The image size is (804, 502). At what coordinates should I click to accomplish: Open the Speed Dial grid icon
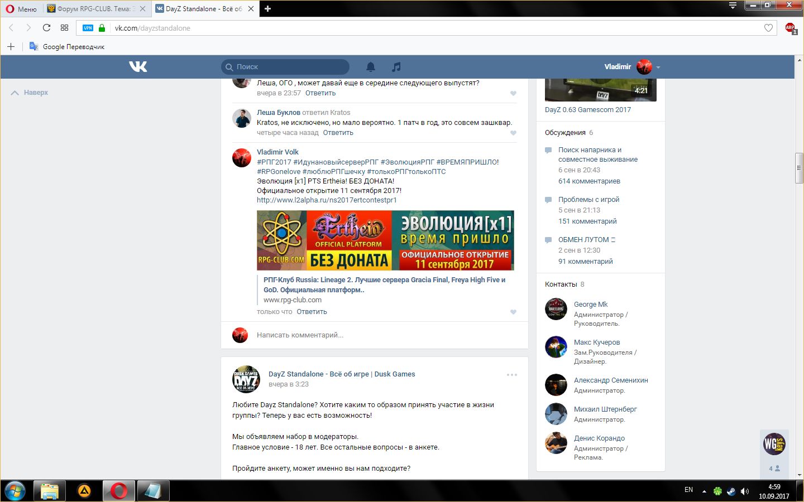[64, 28]
